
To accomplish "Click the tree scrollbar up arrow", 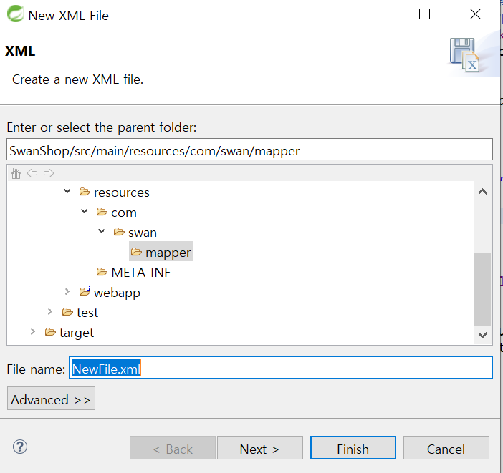I will click(x=482, y=192).
